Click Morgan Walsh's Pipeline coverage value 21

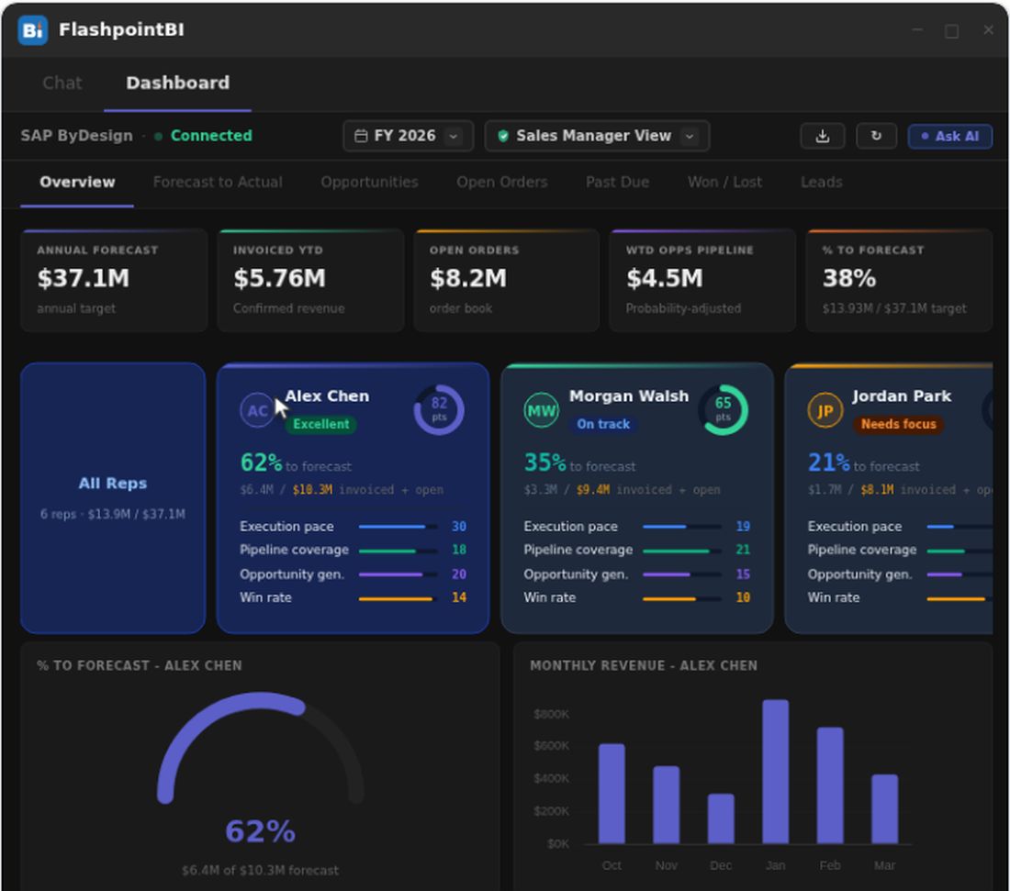click(743, 550)
